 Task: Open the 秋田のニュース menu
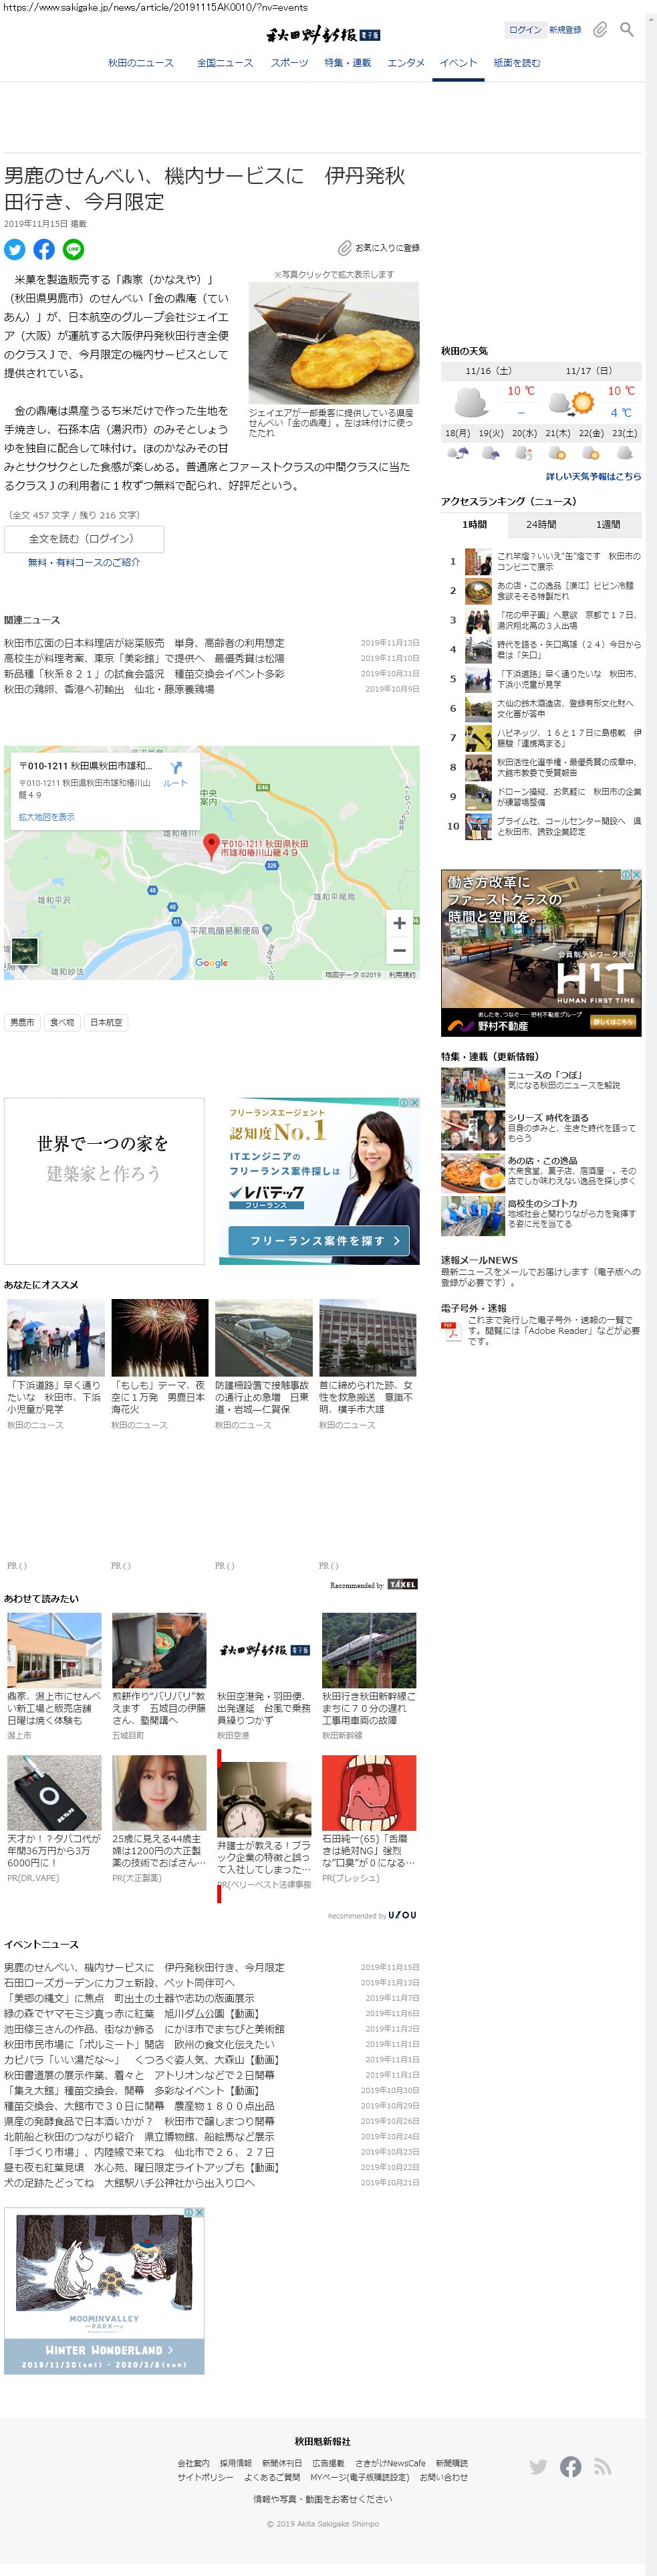tap(141, 63)
